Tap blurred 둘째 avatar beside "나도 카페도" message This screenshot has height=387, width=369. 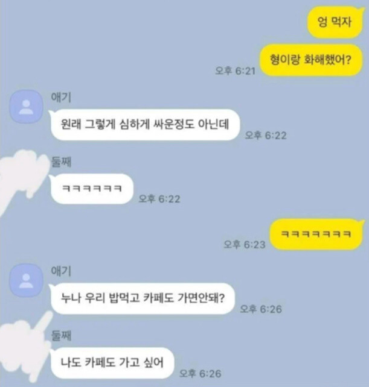pyautogui.click(x=24, y=348)
